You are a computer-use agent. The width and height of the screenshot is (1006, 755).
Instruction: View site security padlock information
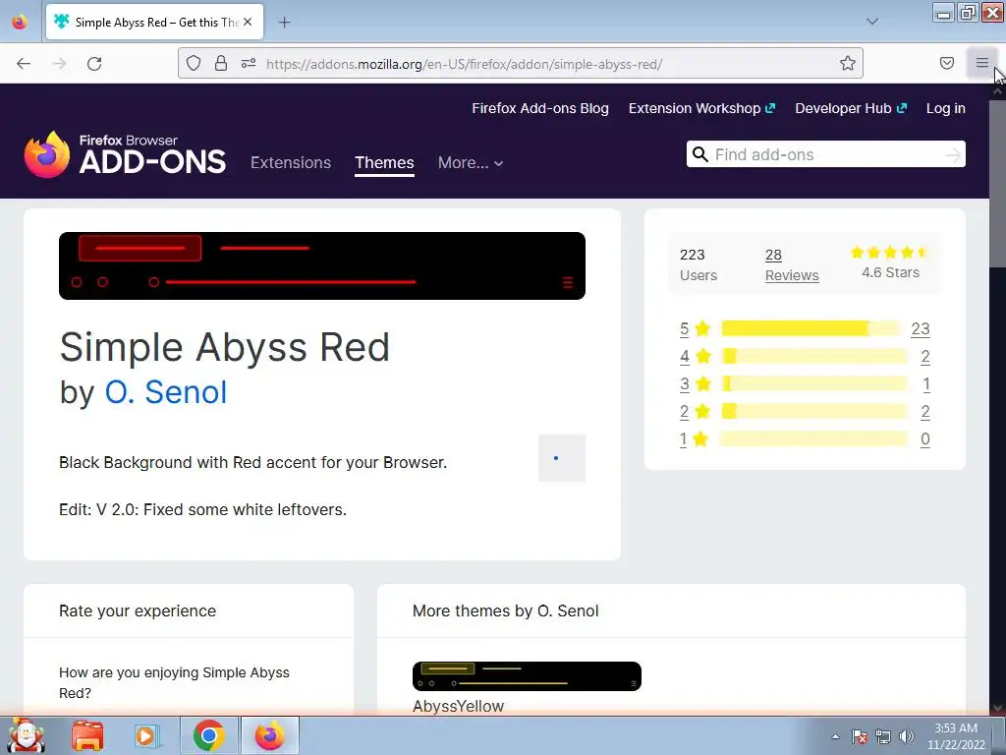(x=221, y=63)
